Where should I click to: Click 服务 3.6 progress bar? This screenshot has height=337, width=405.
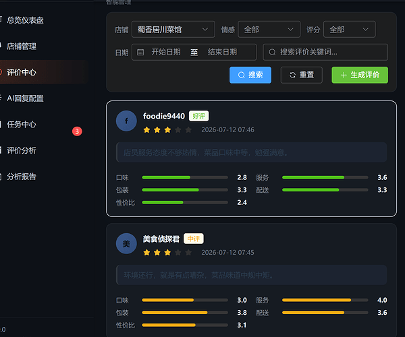pos(325,177)
